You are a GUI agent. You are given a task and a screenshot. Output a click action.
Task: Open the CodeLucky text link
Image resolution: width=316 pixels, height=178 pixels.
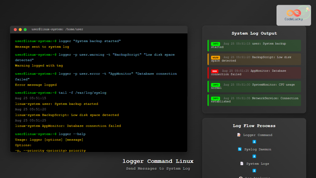click(x=294, y=19)
